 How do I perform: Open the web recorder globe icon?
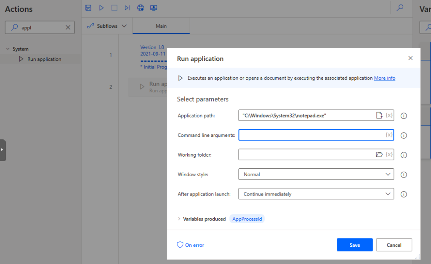(141, 8)
